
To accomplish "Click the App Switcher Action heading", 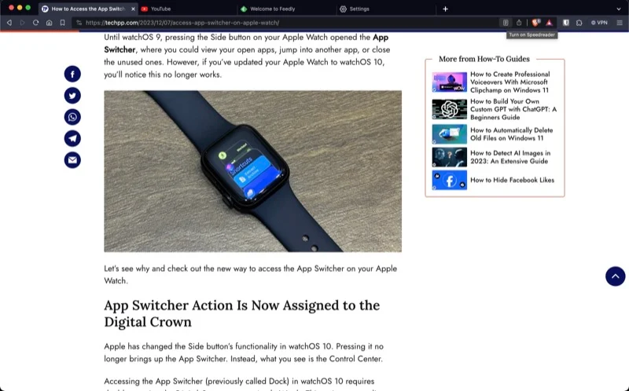I will pos(242,314).
